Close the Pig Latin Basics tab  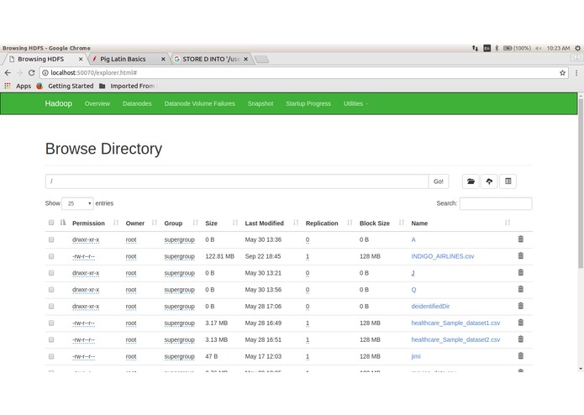(x=163, y=59)
